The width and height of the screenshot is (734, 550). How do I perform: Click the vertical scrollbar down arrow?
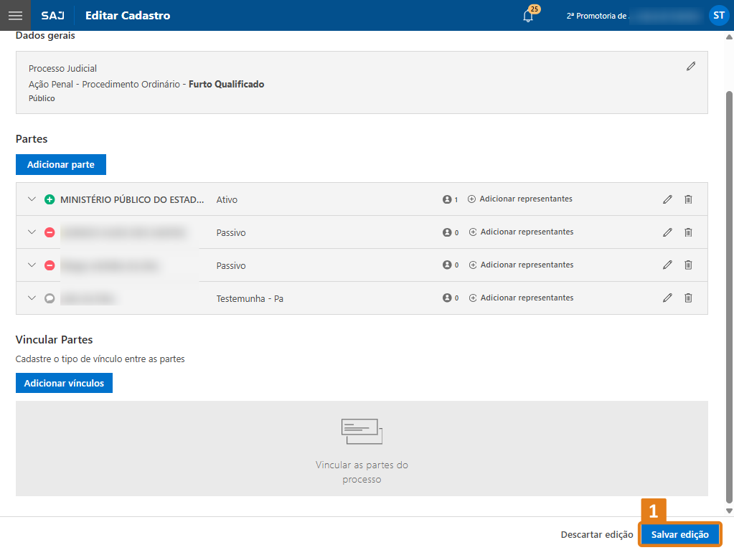coord(729,511)
